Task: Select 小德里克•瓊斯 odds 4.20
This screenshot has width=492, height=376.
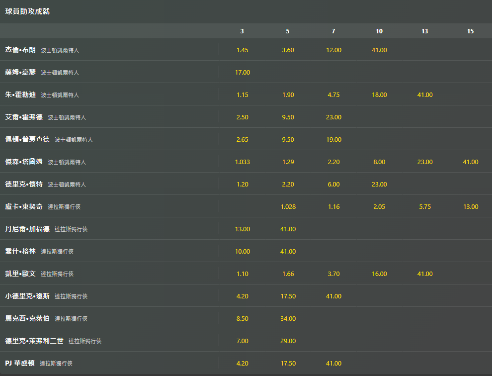Action: [242, 296]
